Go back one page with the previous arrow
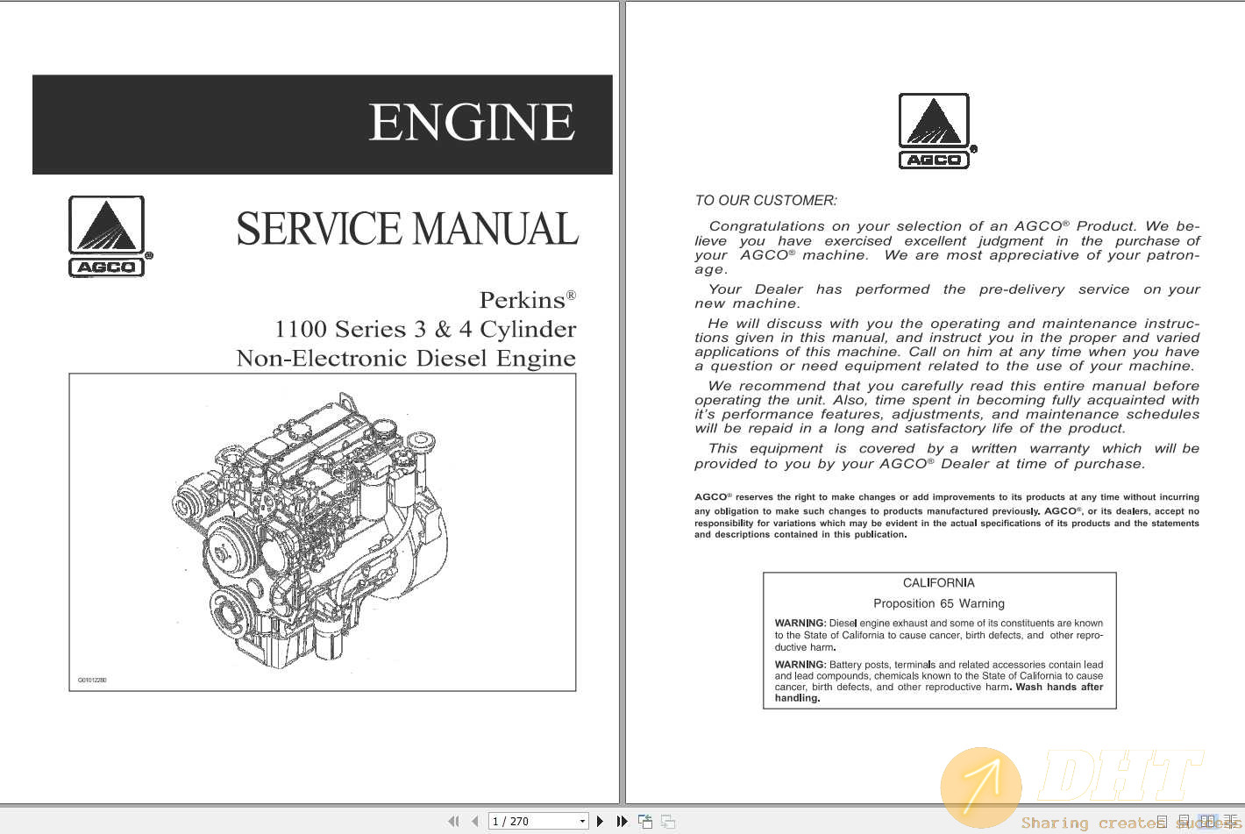 coord(475,821)
